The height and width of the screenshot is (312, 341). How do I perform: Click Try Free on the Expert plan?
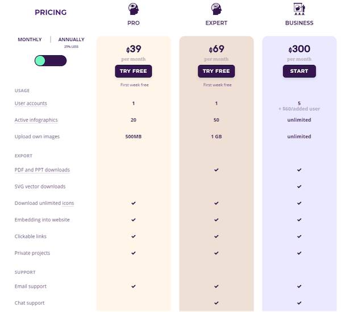point(216,71)
